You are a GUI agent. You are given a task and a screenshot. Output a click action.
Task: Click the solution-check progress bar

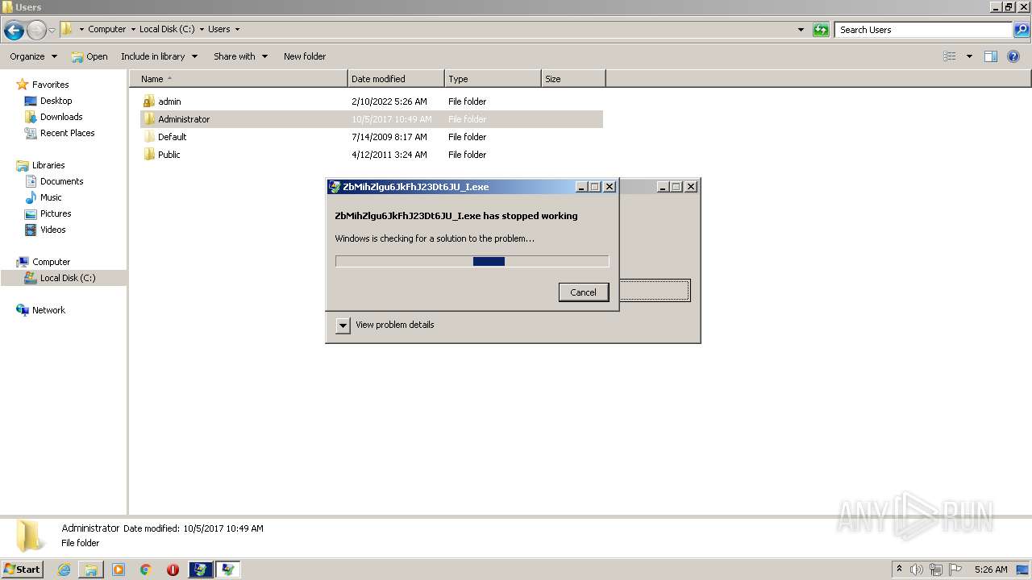[472, 261]
